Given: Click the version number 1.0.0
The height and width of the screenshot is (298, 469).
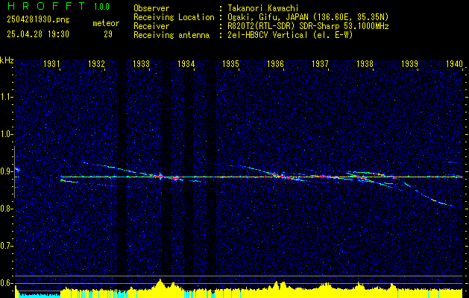Looking at the screenshot, I should click(x=101, y=7).
